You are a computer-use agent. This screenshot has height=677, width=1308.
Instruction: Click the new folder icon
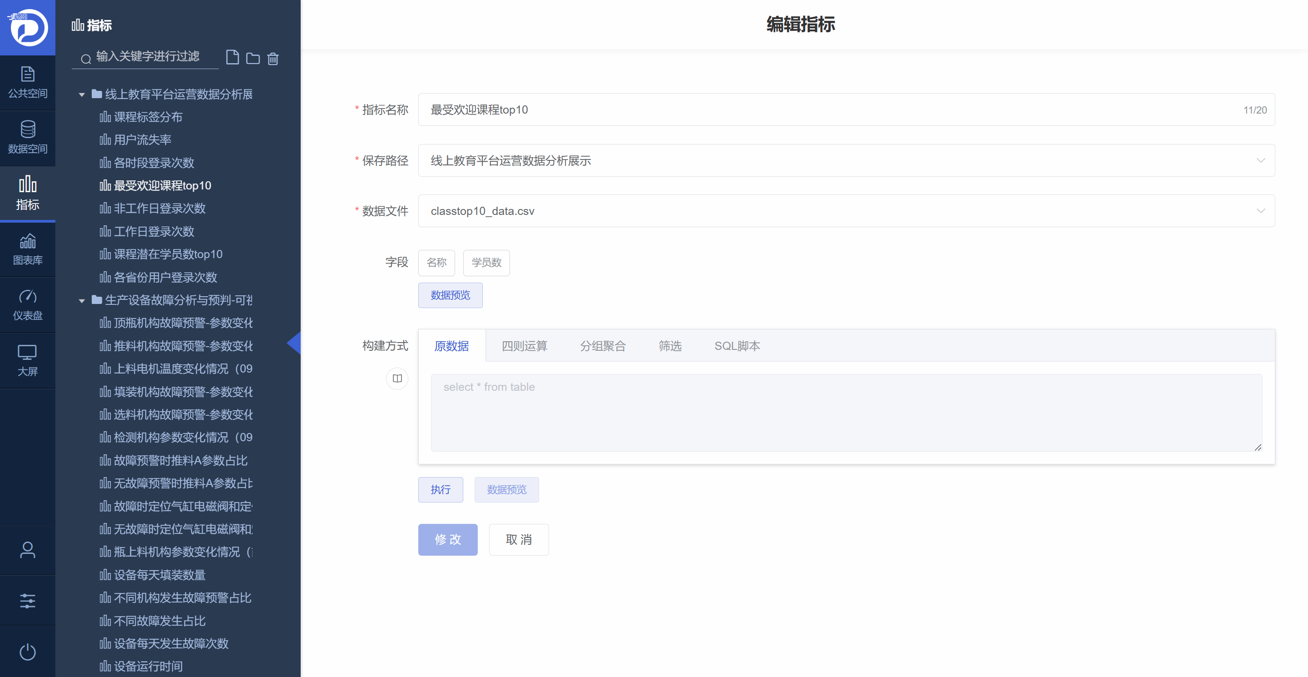pos(253,59)
